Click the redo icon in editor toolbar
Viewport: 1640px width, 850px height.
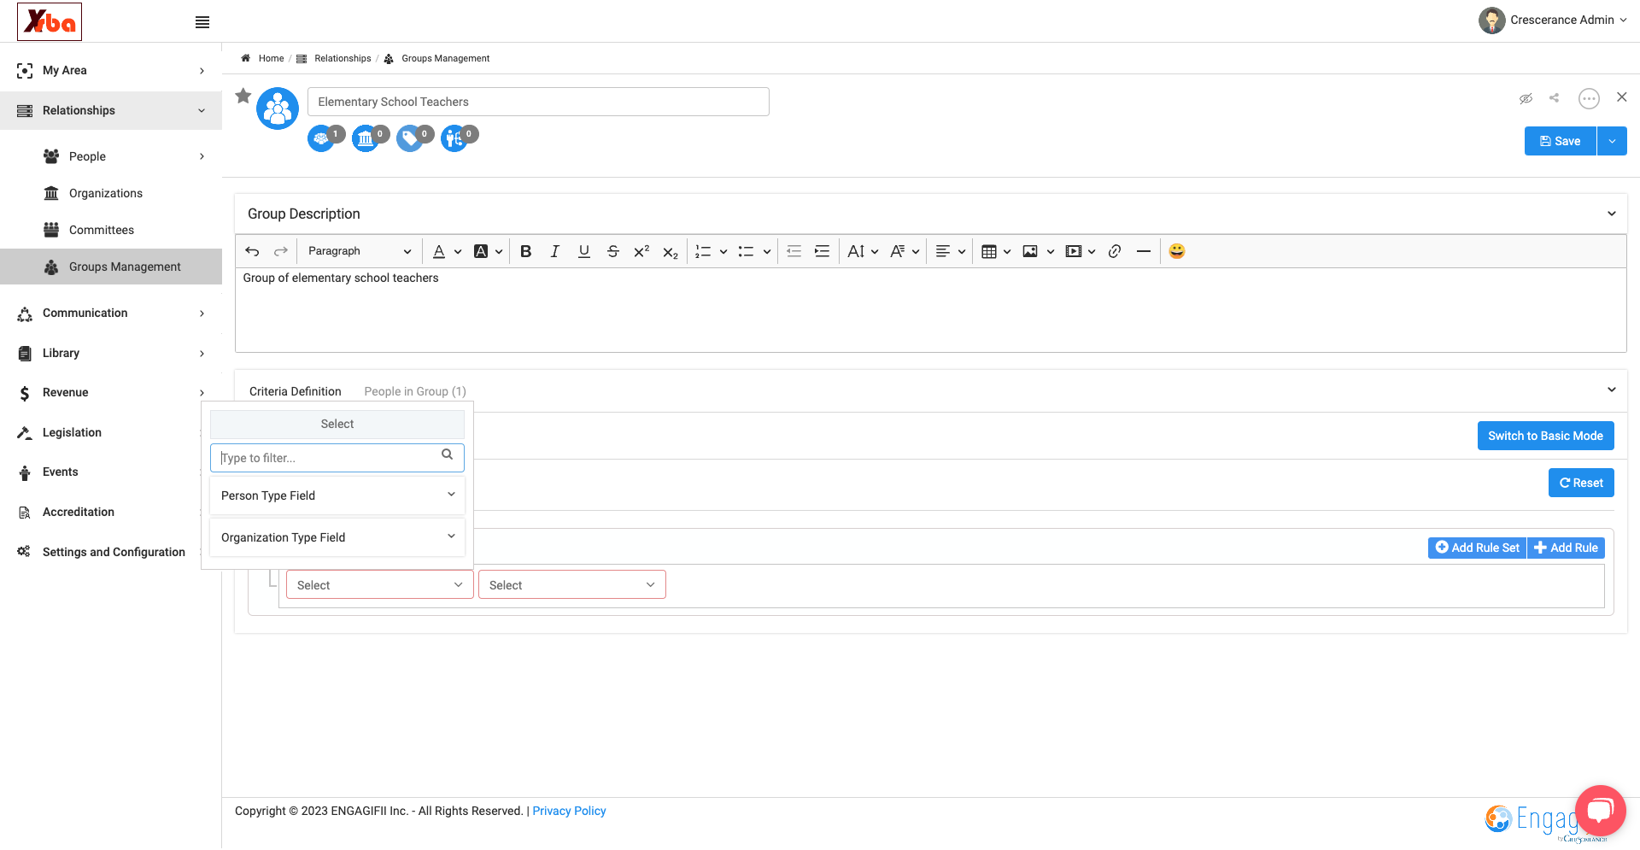[280, 251]
